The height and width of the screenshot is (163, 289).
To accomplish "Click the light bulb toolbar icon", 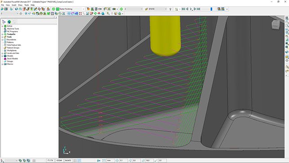I will click(170, 9).
